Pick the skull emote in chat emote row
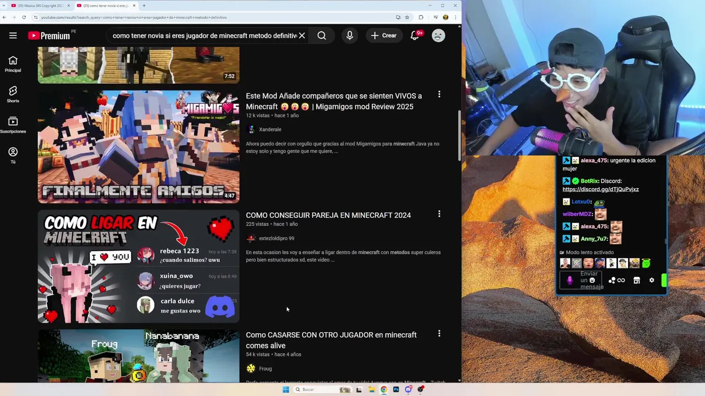705x396 pixels. click(x=577, y=263)
